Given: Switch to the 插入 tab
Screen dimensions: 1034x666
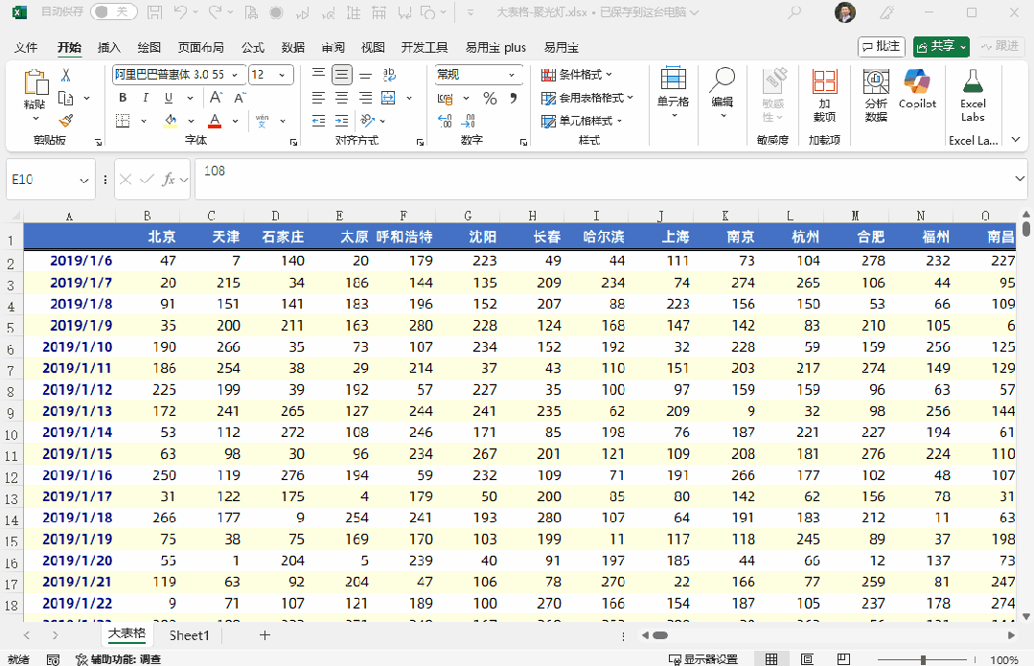Looking at the screenshot, I should (x=109, y=48).
